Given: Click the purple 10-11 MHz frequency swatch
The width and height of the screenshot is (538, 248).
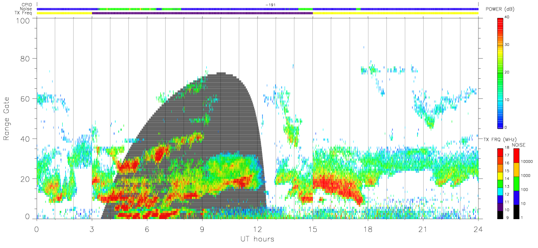Looking at the screenshot, I should coord(500,207).
